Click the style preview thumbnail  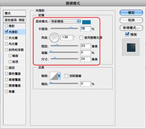(x=131, y=47)
